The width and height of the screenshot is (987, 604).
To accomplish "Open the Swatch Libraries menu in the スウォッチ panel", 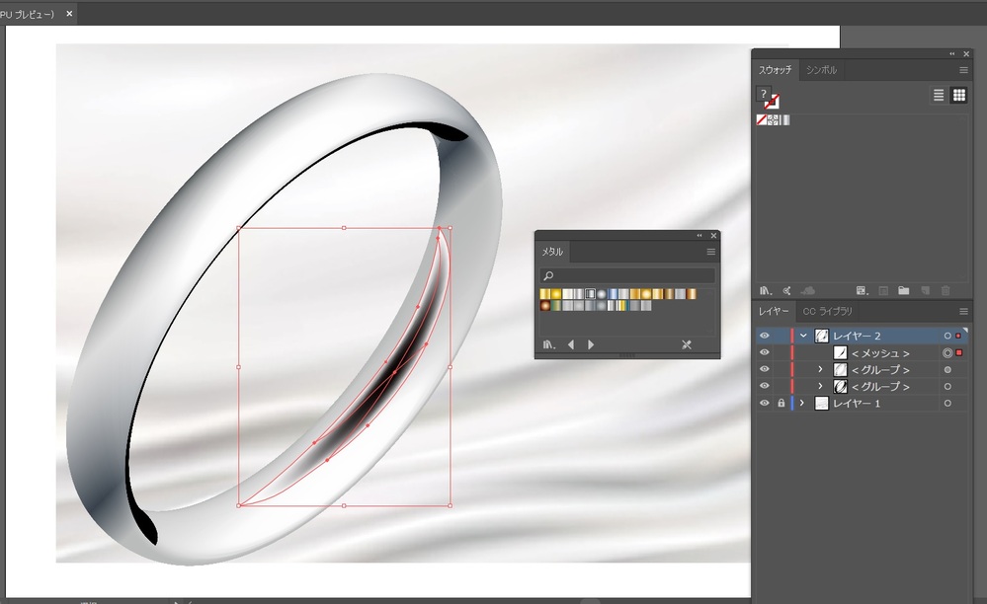I will (764, 290).
